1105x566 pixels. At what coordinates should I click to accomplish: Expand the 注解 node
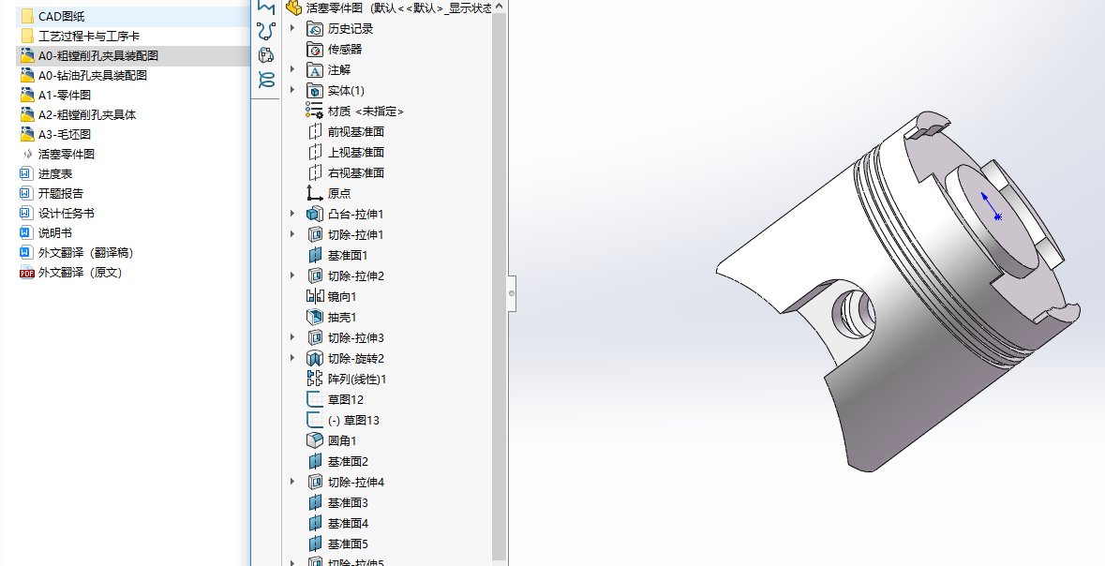pyautogui.click(x=293, y=69)
